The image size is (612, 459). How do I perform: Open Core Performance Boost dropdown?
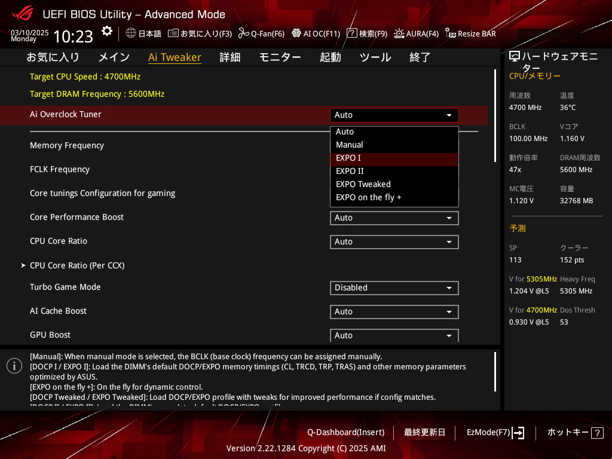point(394,218)
